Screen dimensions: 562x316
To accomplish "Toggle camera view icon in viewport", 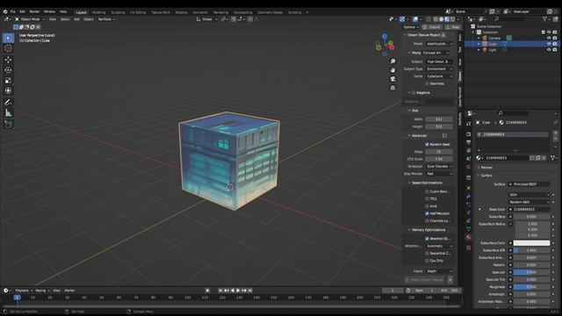I will coord(393,79).
